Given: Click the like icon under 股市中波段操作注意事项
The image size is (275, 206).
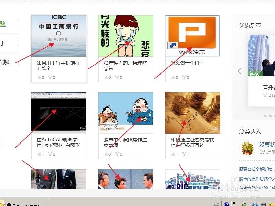Looking at the screenshot, I should click(107, 154).
